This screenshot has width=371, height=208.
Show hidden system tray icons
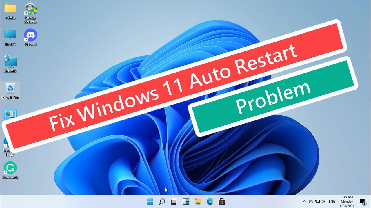pos(304,202)
